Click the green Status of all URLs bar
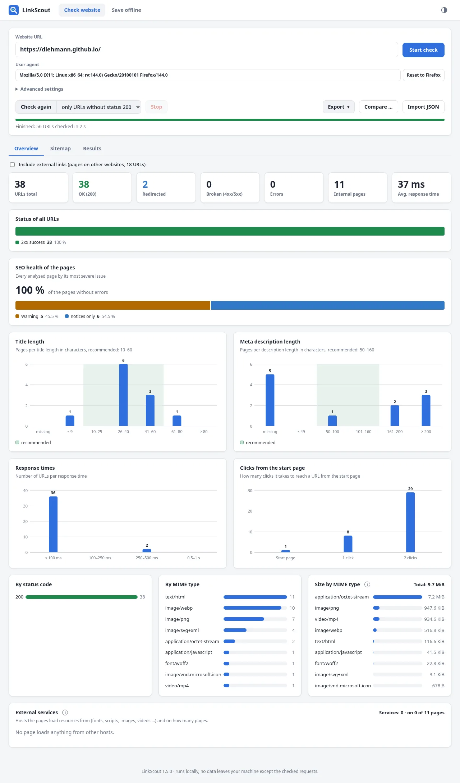This screenshot has height=783, width=460. pos(230,231)
